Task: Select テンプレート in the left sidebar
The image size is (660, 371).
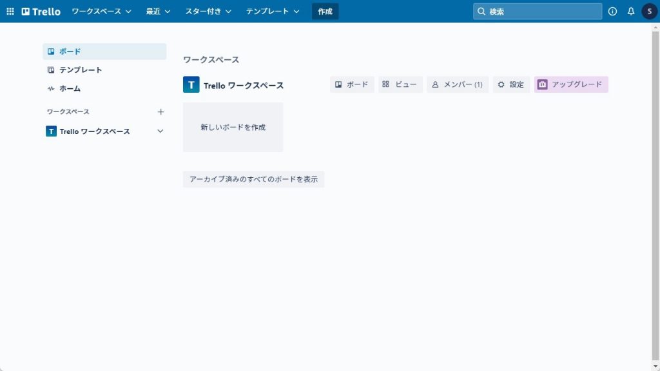Action: [104, 70]
